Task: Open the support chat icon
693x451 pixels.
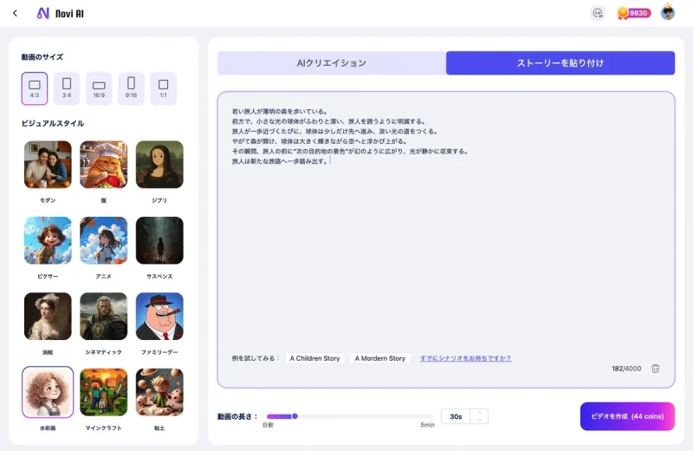Action: [x=597, y=13]
